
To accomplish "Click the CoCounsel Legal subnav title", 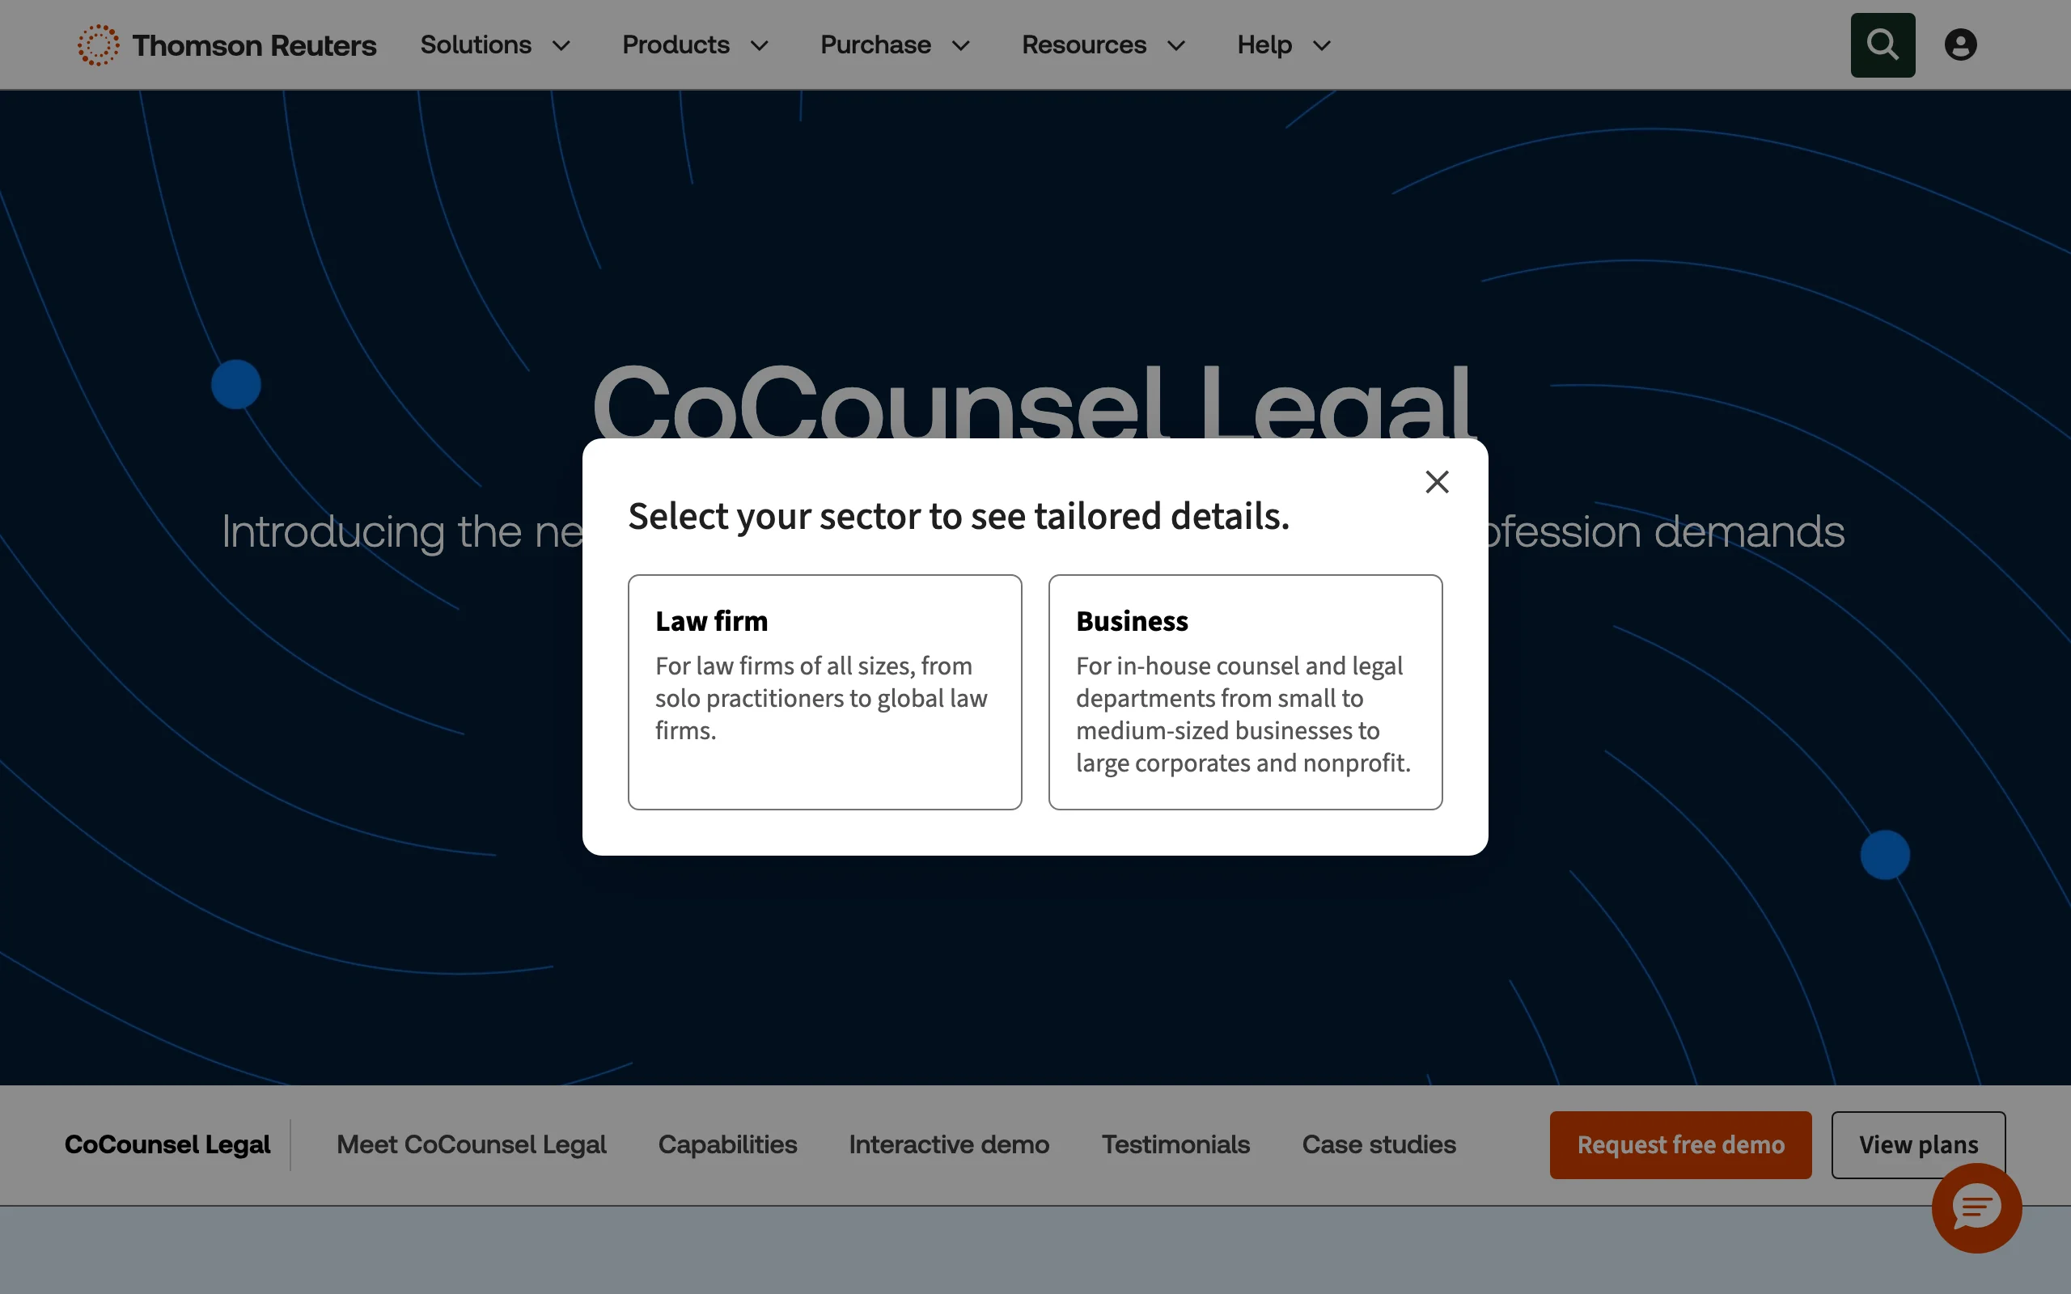I will tap(167, 1144).
